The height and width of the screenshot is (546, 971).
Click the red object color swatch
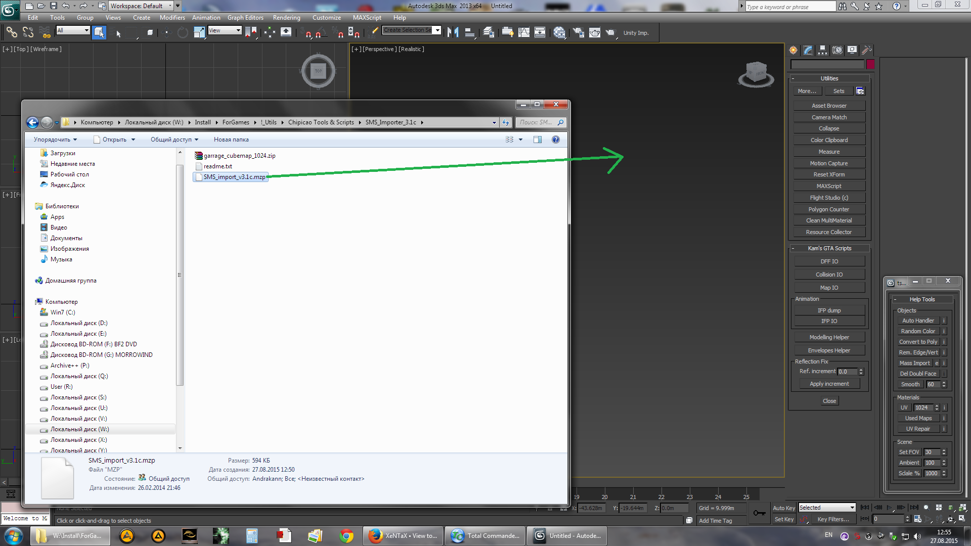[x=870, y=64]
